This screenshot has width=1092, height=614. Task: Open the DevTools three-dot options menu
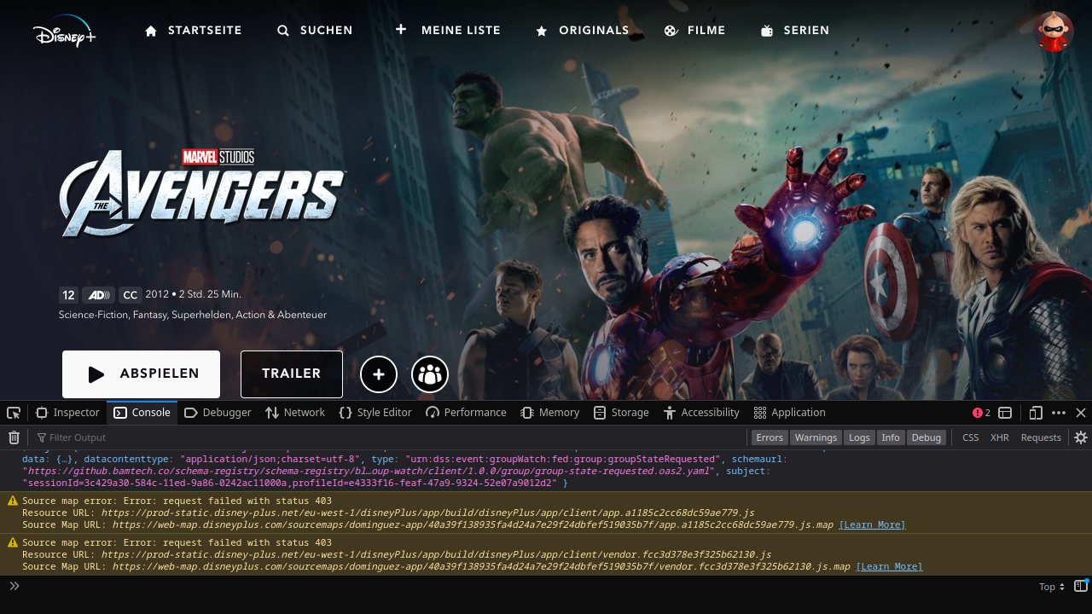(1059, 413)
